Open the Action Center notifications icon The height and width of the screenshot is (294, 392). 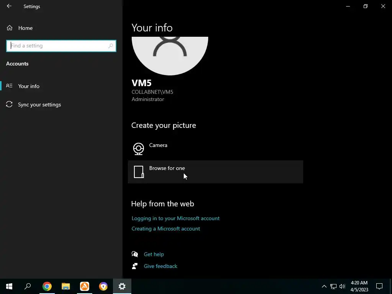coord(379,286)
